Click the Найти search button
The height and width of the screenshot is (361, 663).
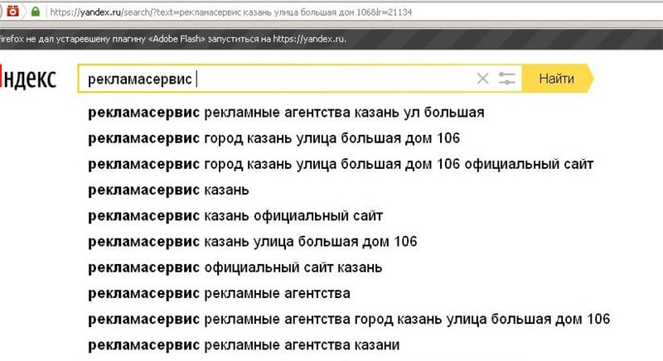557,79
